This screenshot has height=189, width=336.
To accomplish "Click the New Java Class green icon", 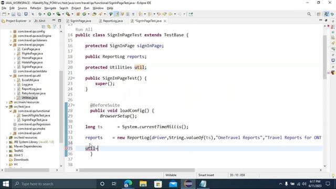I will click(x=84, y=14).
